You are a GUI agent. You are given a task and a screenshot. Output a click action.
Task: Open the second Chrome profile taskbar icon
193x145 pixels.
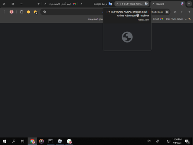tap(69, 141)
